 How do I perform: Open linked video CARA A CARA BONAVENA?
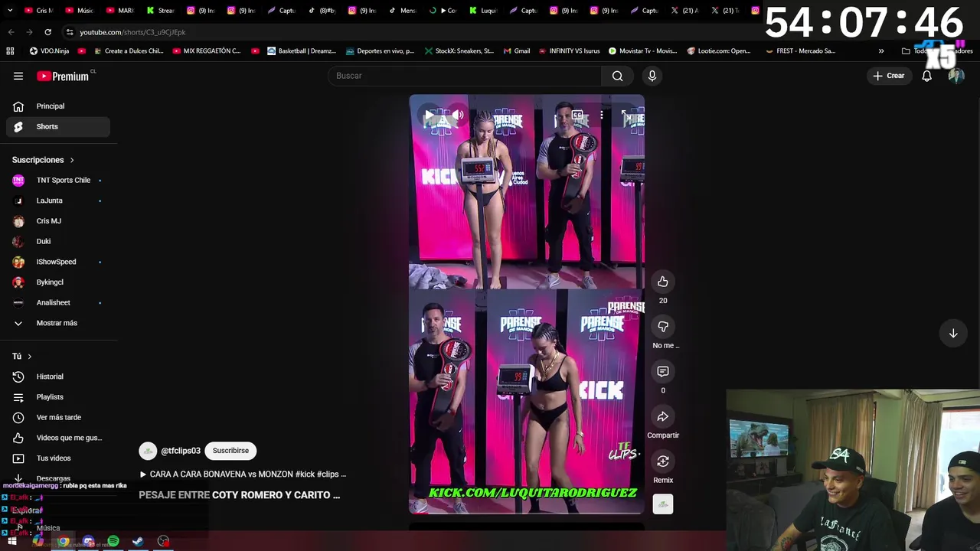tap(243, 474)
